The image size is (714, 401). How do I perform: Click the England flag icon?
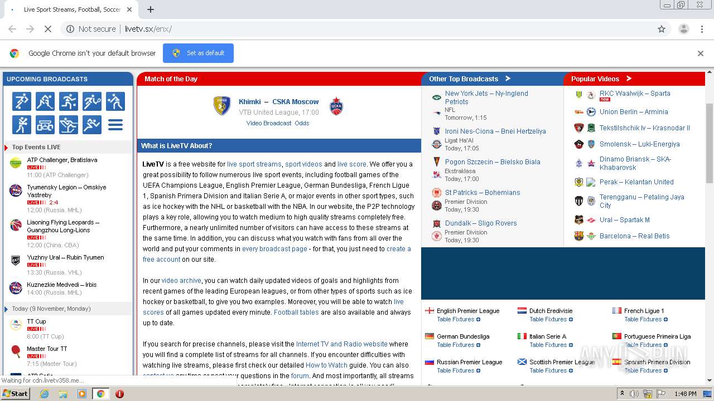tap(429, 311)
